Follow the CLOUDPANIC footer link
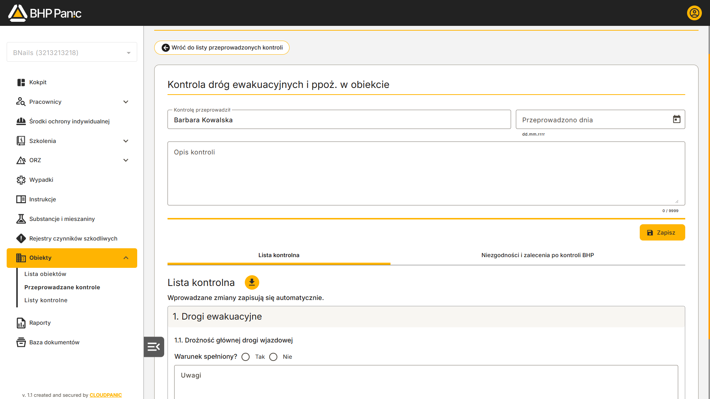This screenshot has height=399, width=710. pyautogui.click(x=106, y=395)
